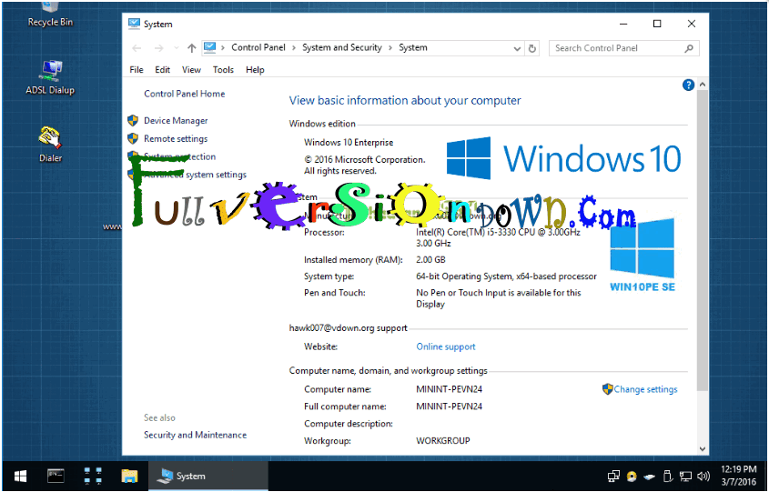Open Online support link
The height and width of the screenshot is (492, 769).
446,346
